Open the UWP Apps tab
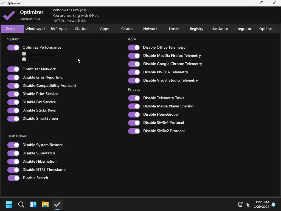Viewport: 281px width, 211px height. (x=58, y=29)
